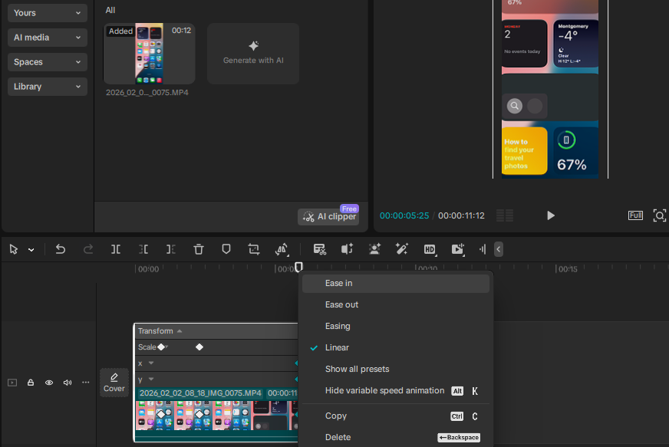Viewport: 669px width, 447px height.
Task: Enter fullscreen preview with the corner-bracket icon
Action: (x=659, y=215)
